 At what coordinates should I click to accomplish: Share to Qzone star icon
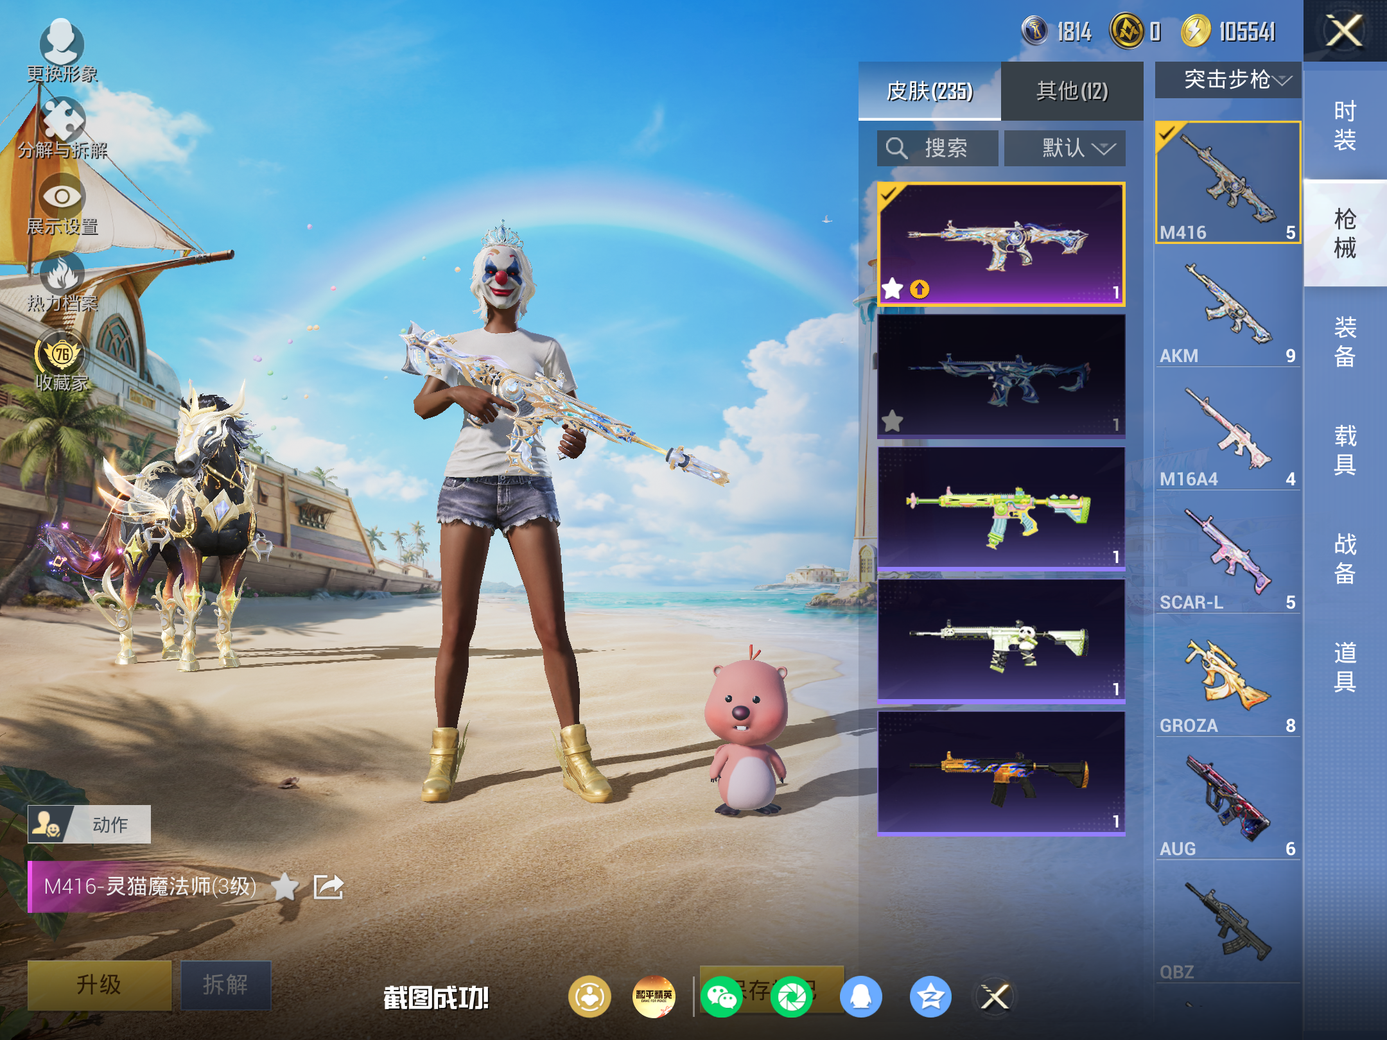click(x=930, y=997)
